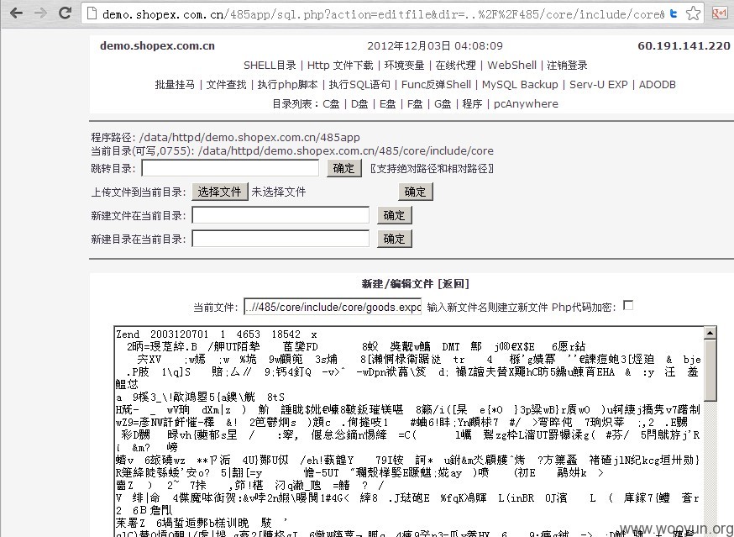Browse the D盘 drive link

pos(359,103)
